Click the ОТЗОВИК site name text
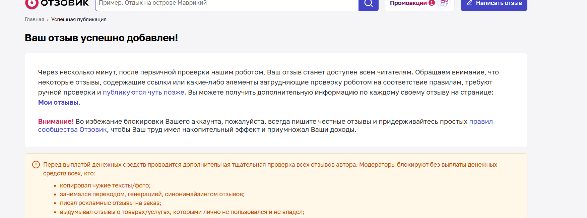This screenshot has width=587, height=218. (65, 3)
